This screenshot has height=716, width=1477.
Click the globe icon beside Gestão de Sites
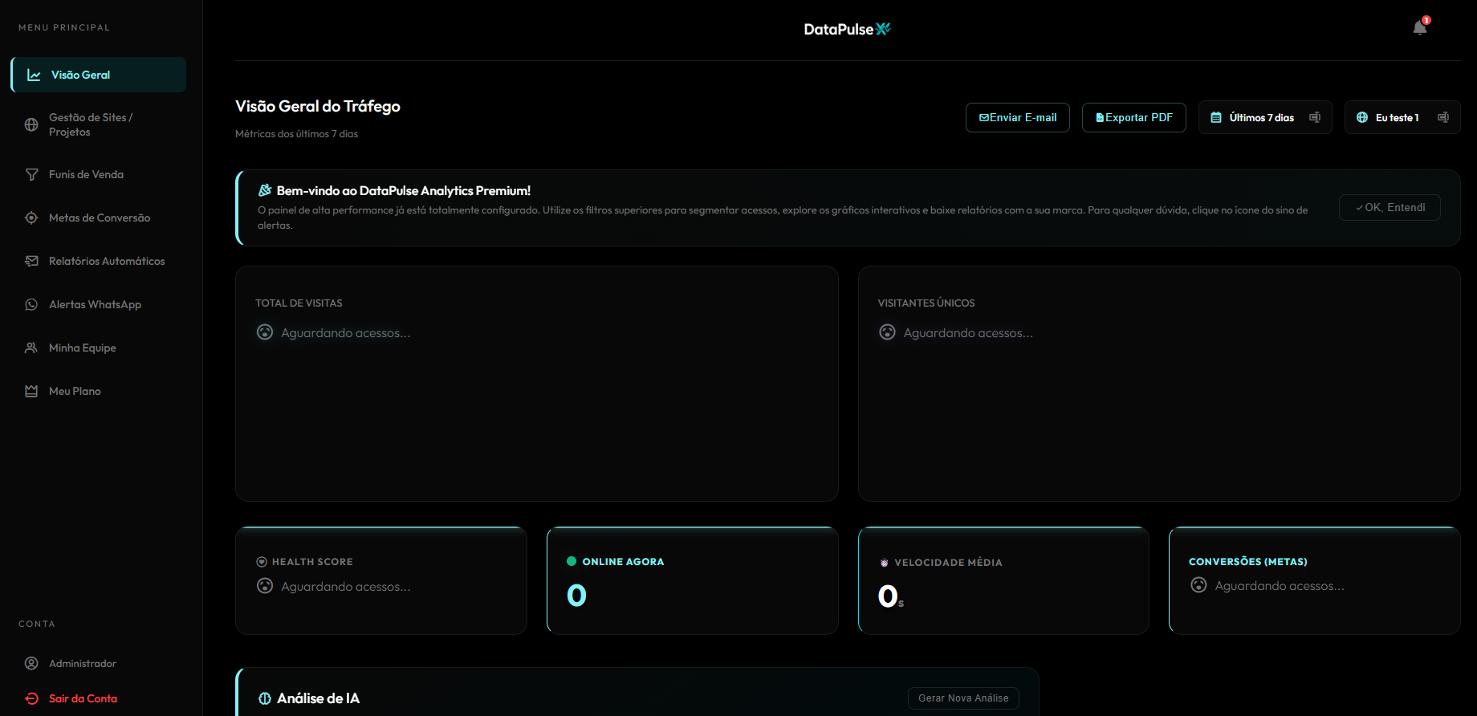coord(31,124)
